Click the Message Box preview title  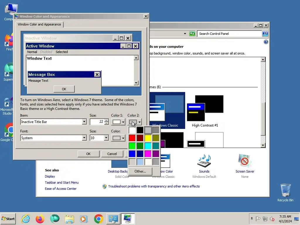42,74
